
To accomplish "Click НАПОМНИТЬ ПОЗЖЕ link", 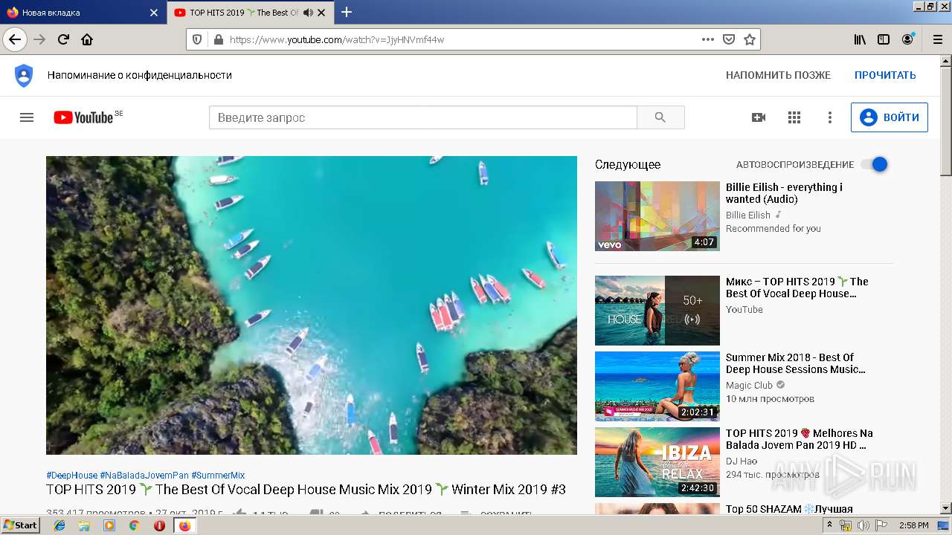I will tap(778, 75).
